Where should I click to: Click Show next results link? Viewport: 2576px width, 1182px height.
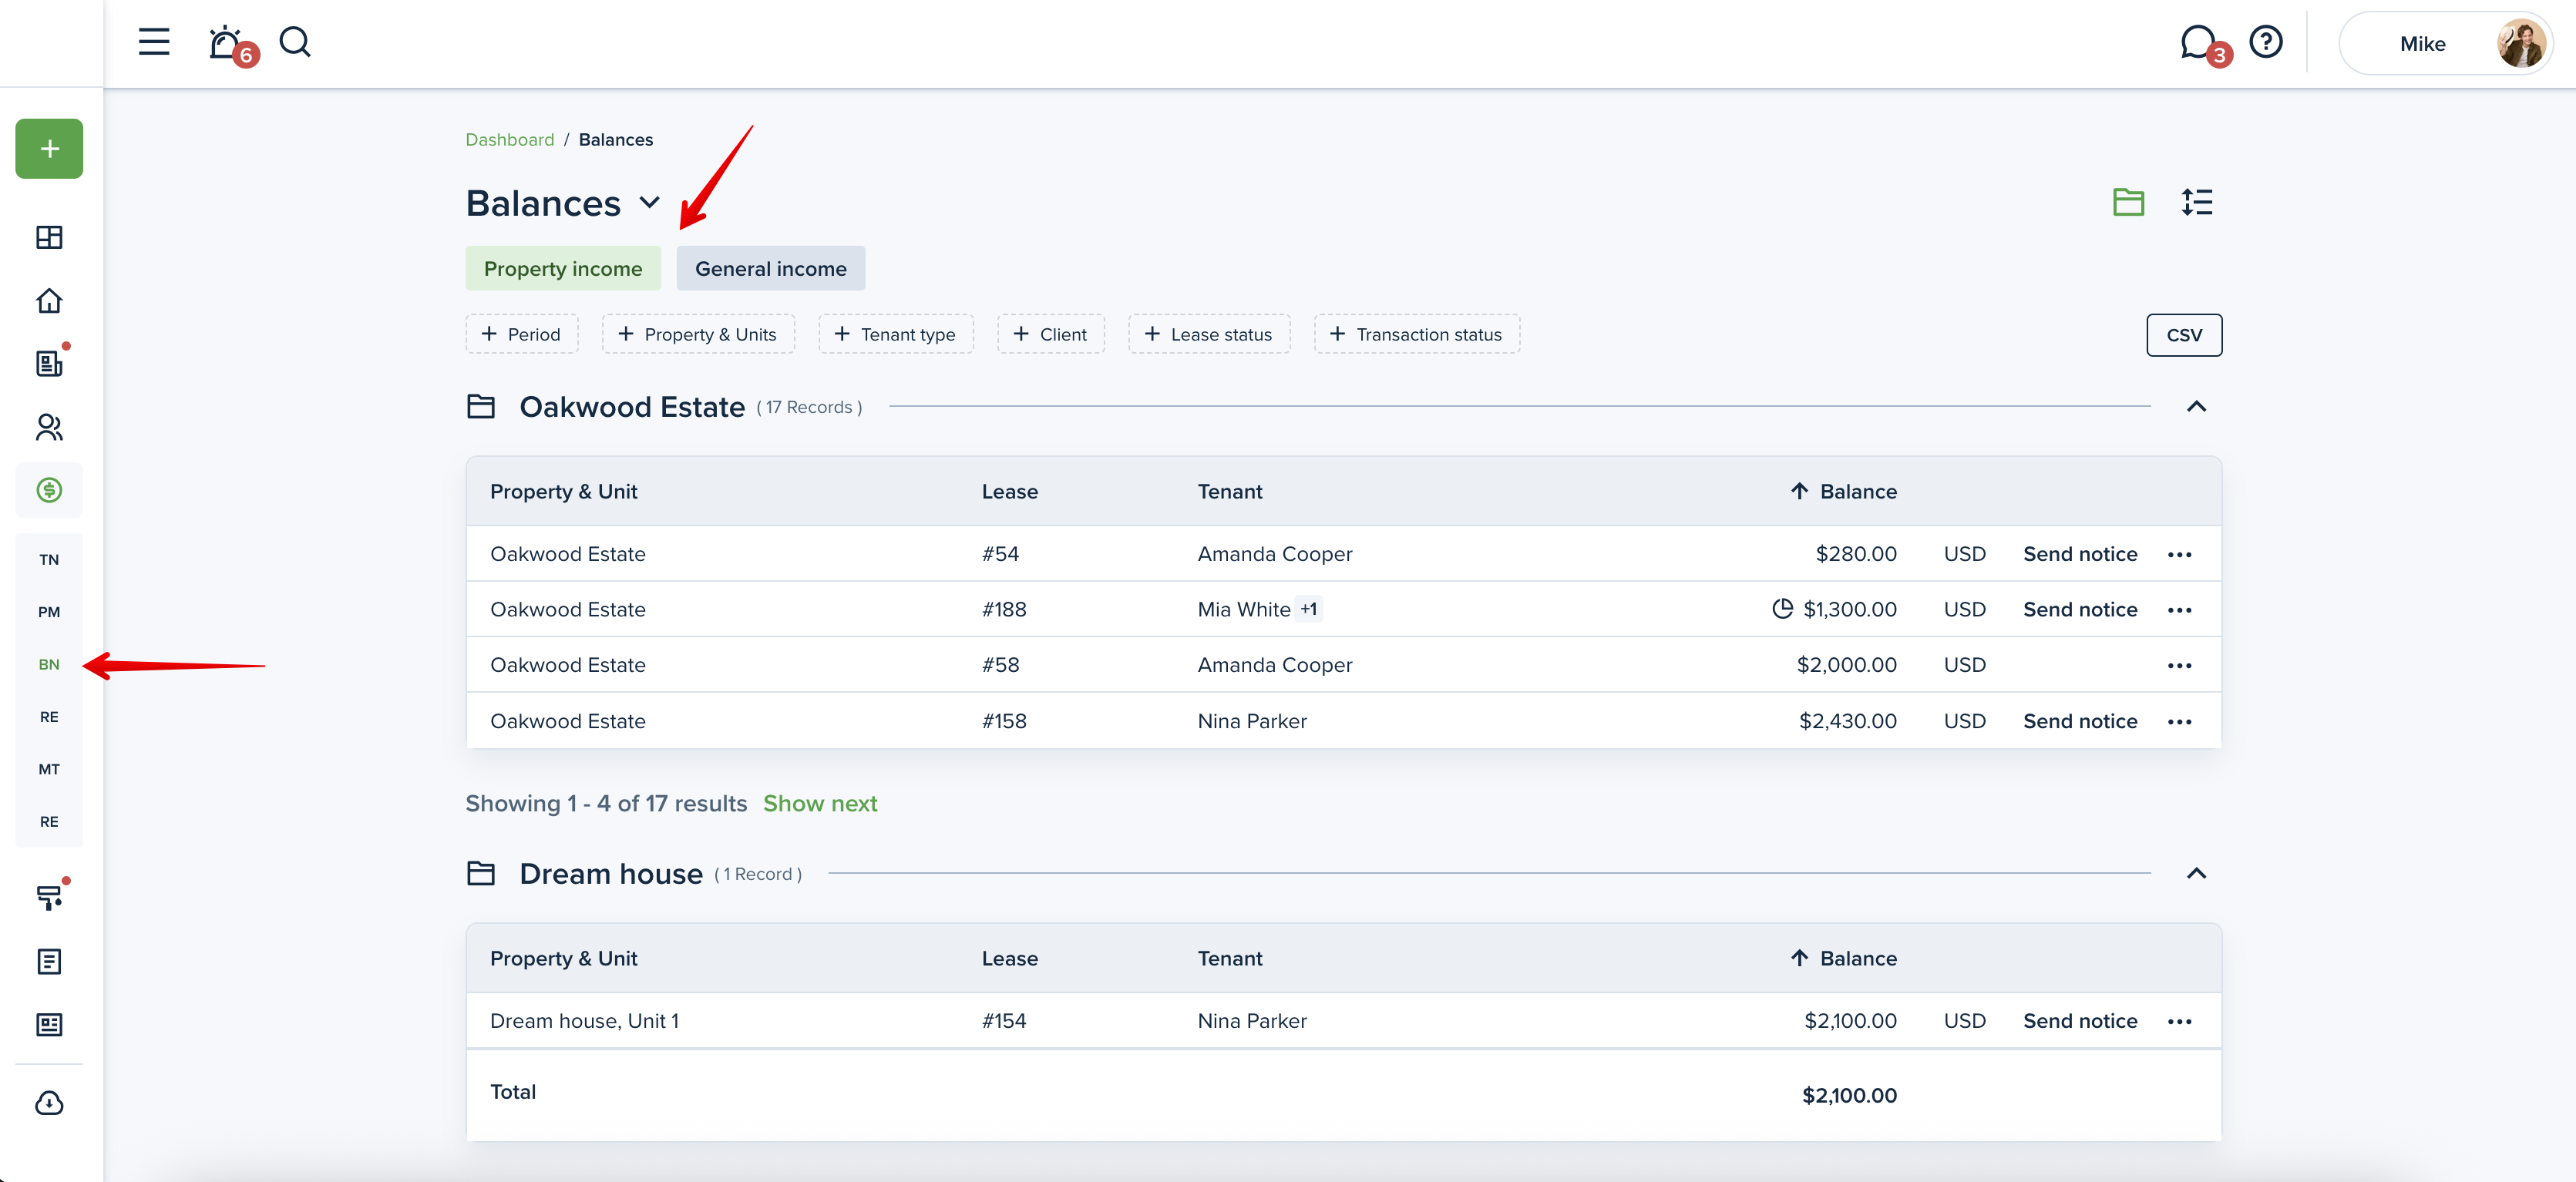pyautogui.click(x=820, y=803)
